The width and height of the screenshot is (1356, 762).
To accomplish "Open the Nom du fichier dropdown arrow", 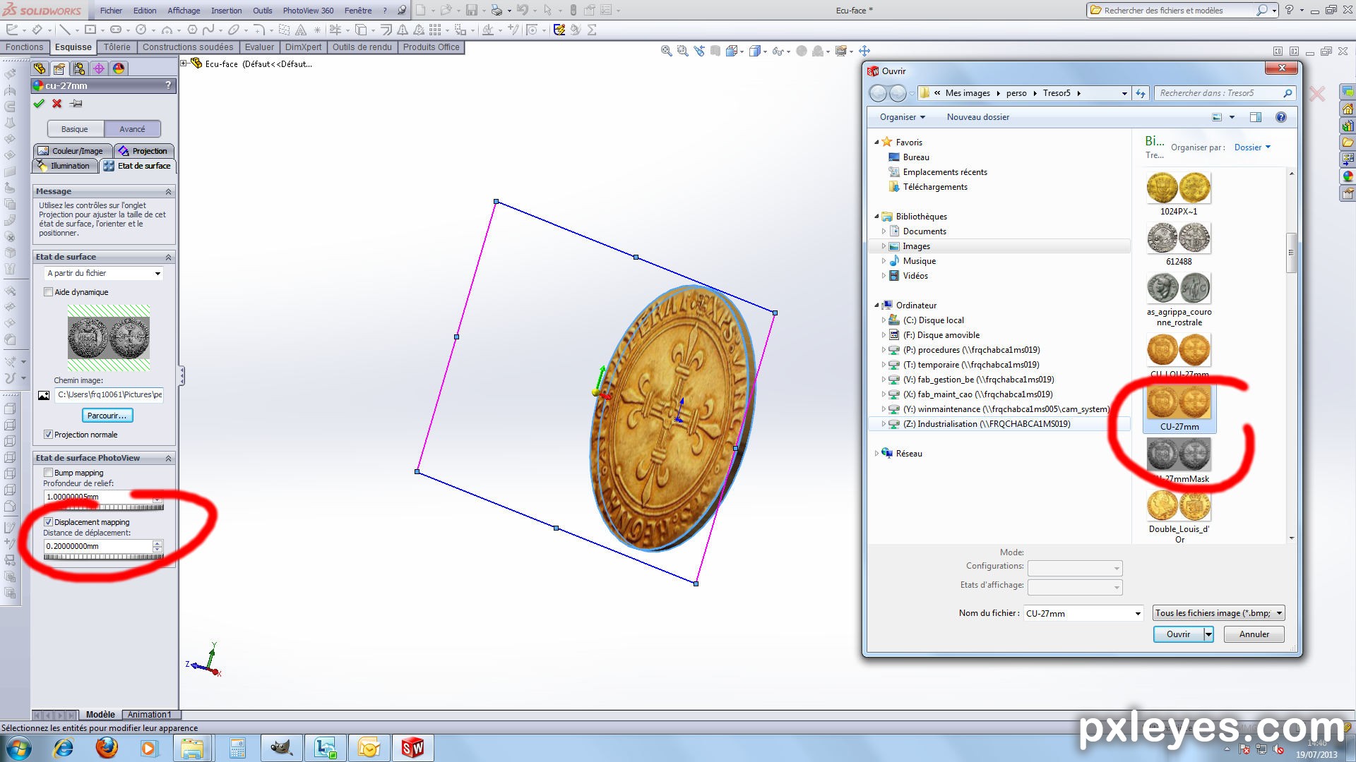I will [x=1137, y=614].
